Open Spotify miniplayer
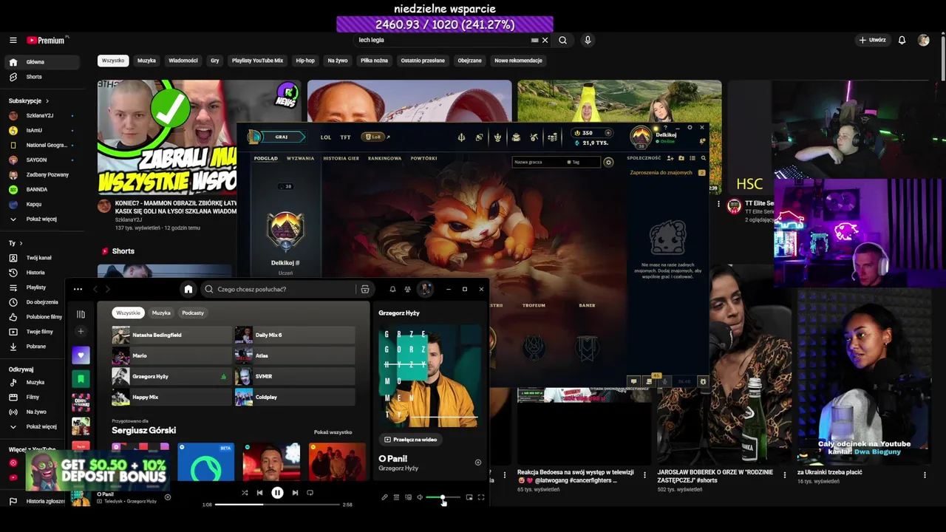Screen dimensions: 946x532 pos(469,497)
